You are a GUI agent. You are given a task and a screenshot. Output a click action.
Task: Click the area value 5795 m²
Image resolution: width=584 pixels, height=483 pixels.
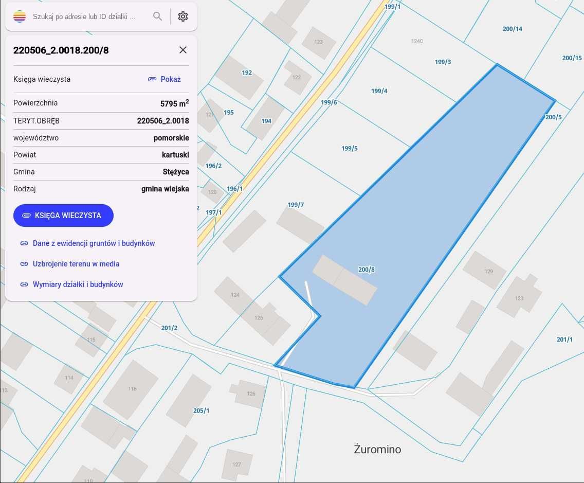pos(174,103)
